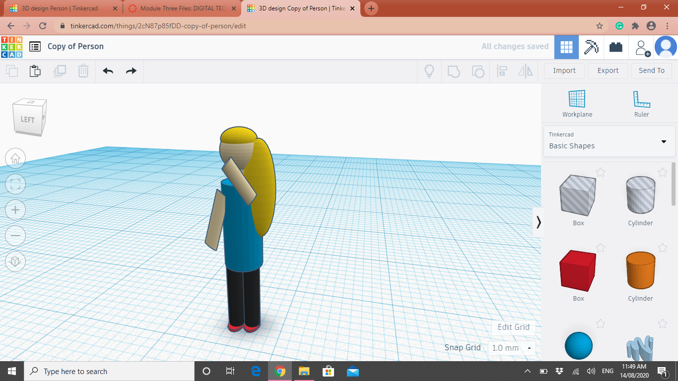
Task: Toggle orthographic perspective view cube icon
Action: point(15,261)
